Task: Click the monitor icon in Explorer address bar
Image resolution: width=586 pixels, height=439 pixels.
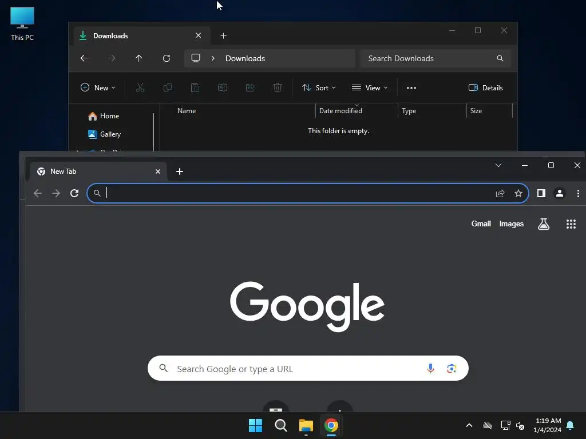Action: click(x=196, y=58)
